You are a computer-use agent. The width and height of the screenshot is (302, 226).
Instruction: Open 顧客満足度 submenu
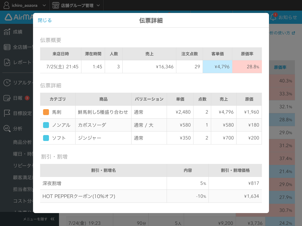tap(23, 177)
